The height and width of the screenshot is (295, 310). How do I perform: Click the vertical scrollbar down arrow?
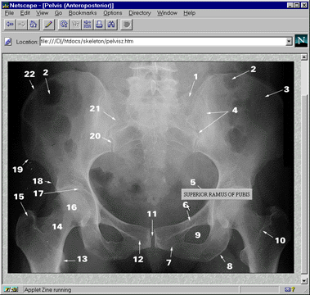pyautogui.click(x=304, y=280)
